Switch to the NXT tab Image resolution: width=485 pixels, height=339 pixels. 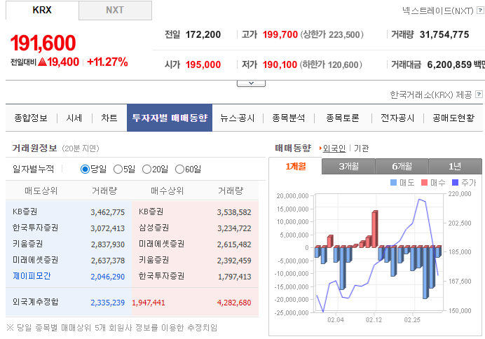tap(115, 11)
